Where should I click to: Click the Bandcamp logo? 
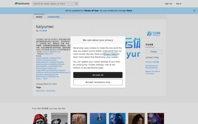coord(22,4)
